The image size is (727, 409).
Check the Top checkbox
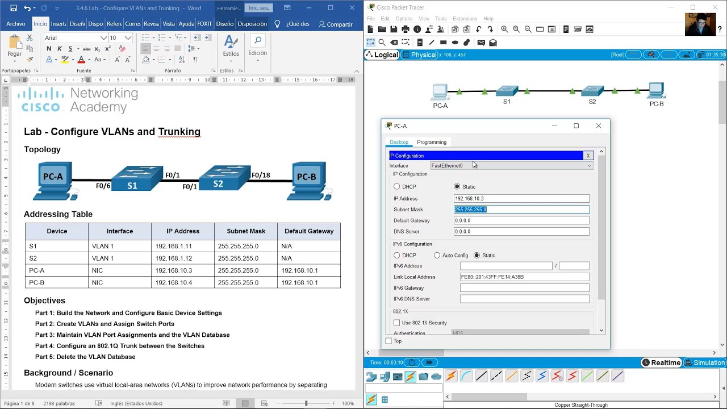(x=388, y=341)
